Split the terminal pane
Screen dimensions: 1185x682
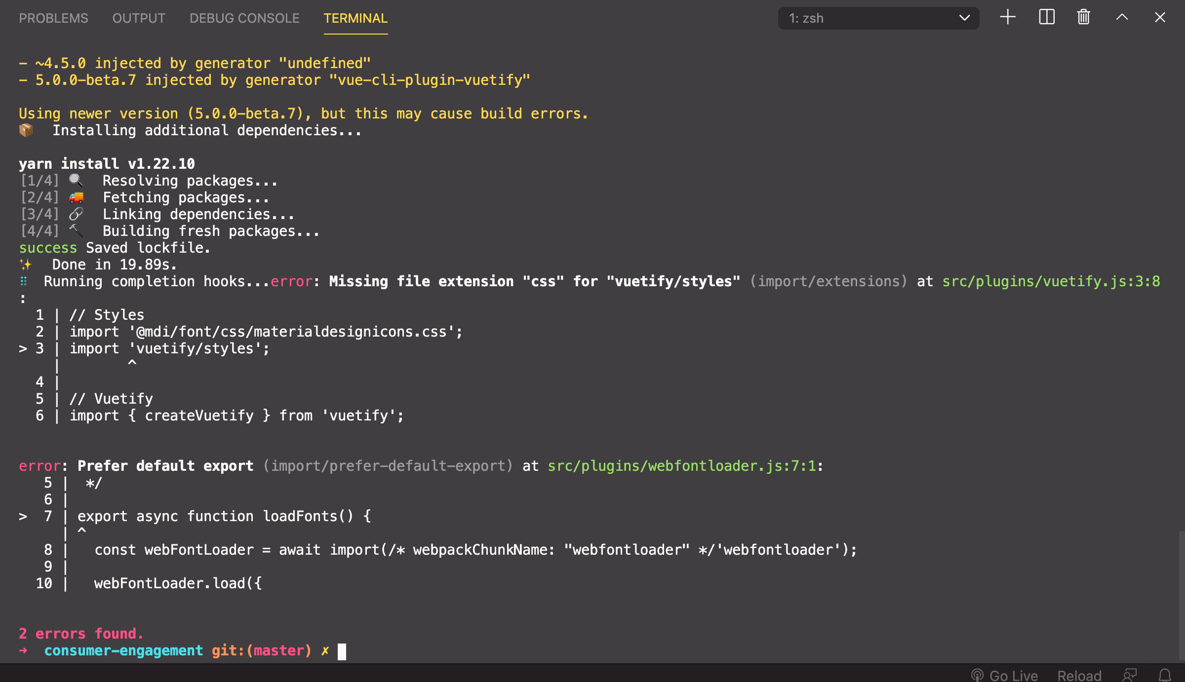click(1046, 18)
